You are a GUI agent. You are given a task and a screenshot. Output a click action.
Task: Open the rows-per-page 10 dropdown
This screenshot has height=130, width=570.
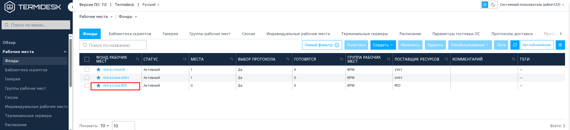[x=105, y=126]
